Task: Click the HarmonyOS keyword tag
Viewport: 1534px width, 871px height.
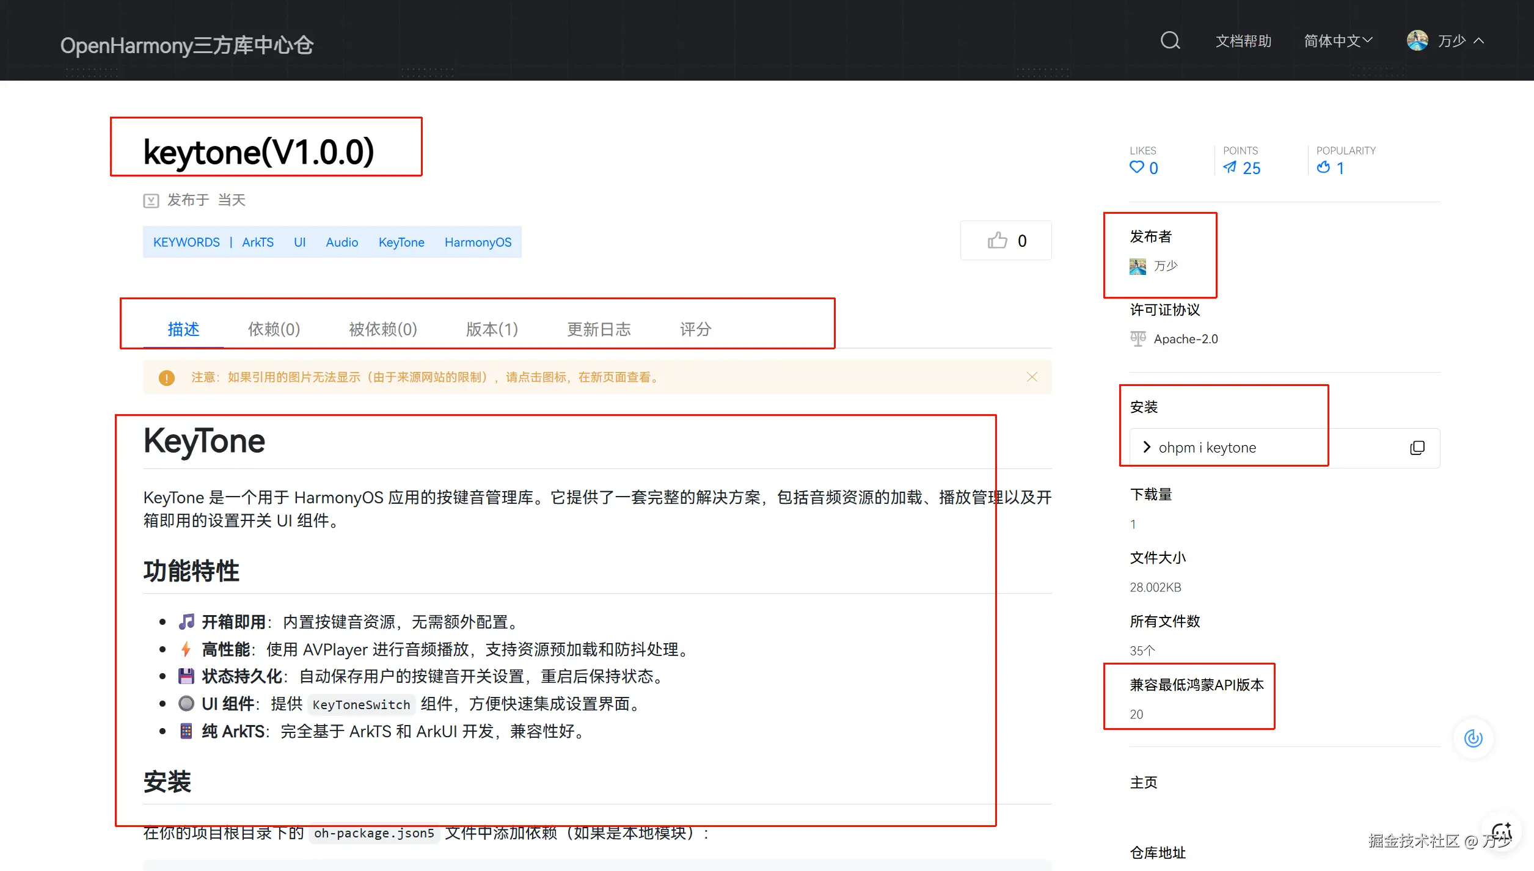Action: tap(478, 242)
